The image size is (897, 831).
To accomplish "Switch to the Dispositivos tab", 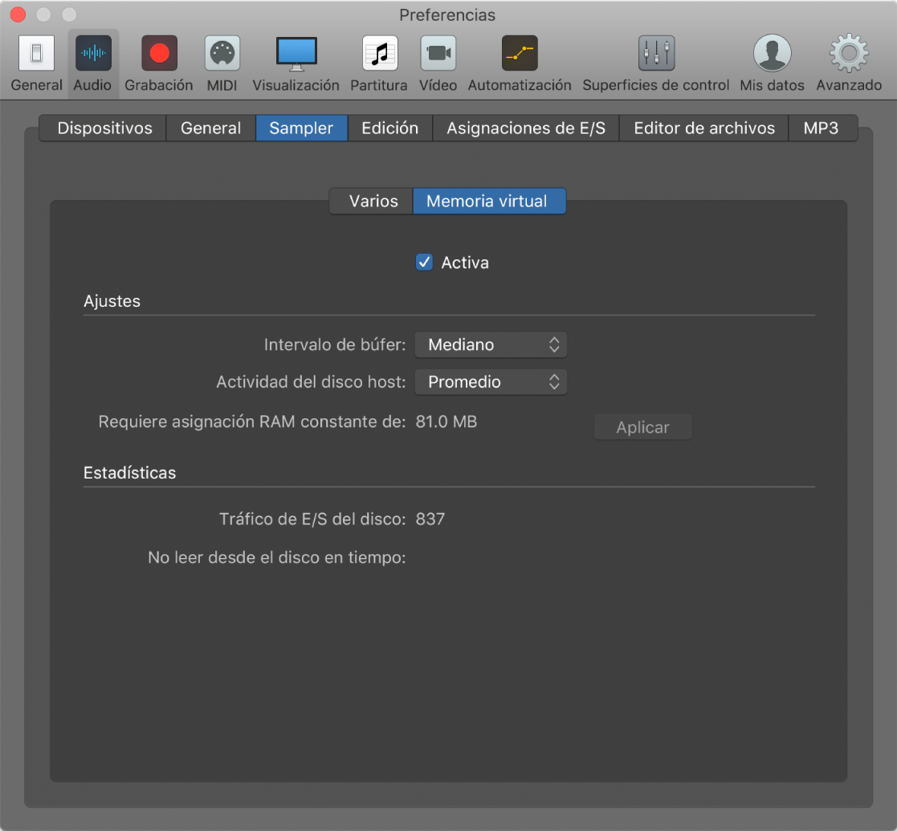I will (104, 128).
